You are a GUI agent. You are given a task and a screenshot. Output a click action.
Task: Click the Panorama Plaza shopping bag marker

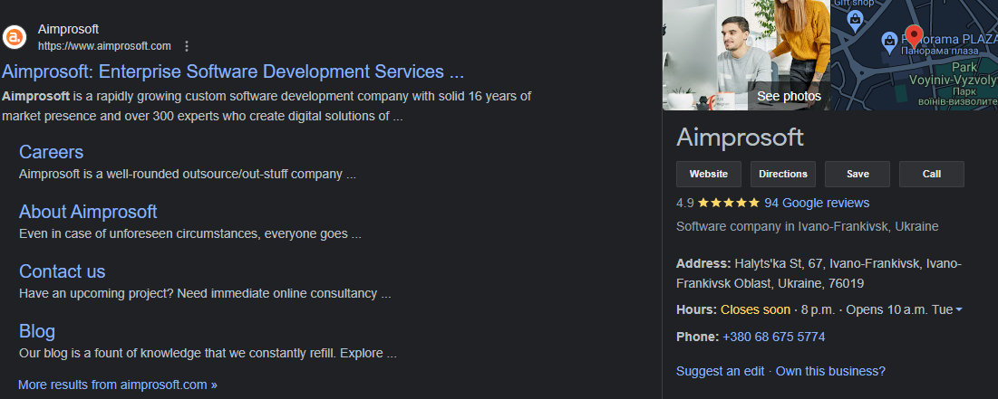click(890, 41)
